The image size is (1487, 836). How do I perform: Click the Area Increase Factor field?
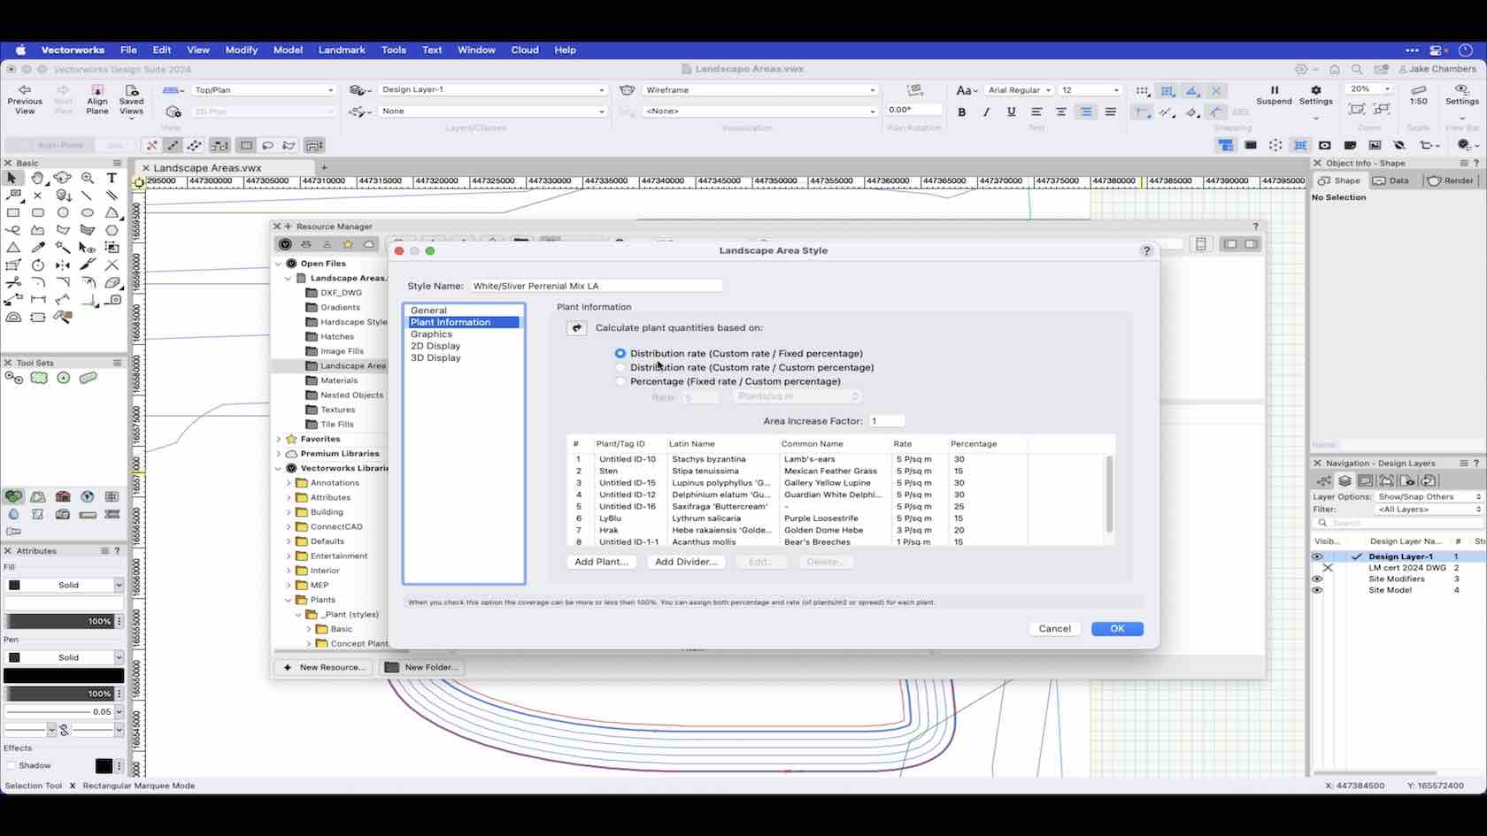[886, 421]
